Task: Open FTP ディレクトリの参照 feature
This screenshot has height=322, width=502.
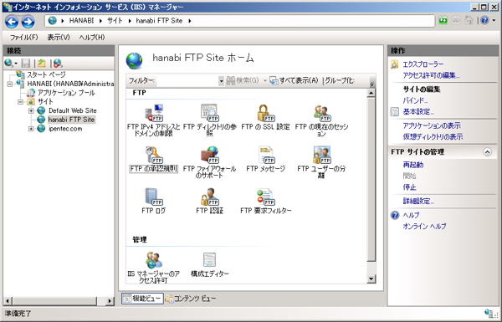Action: click(x=209, y=120)
